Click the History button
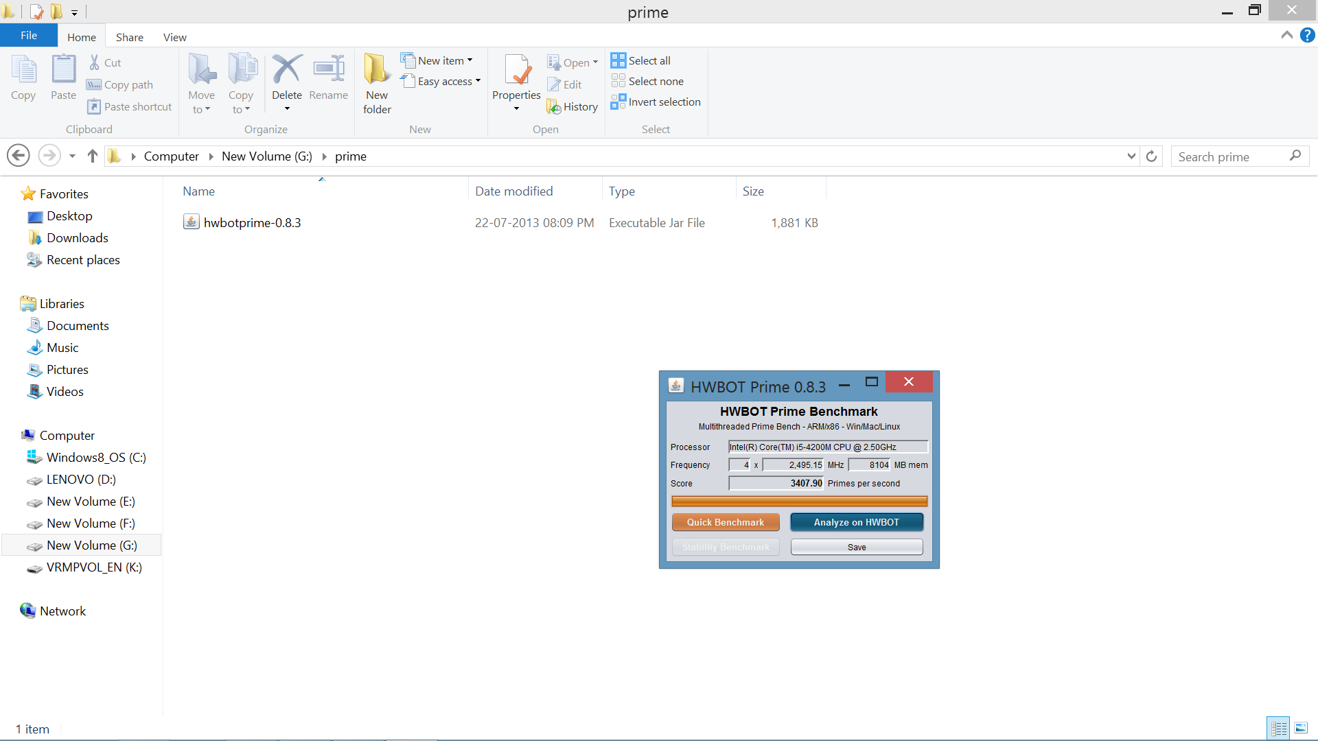1318x741 pixels. pyautogui.click(x=572, y=106)
